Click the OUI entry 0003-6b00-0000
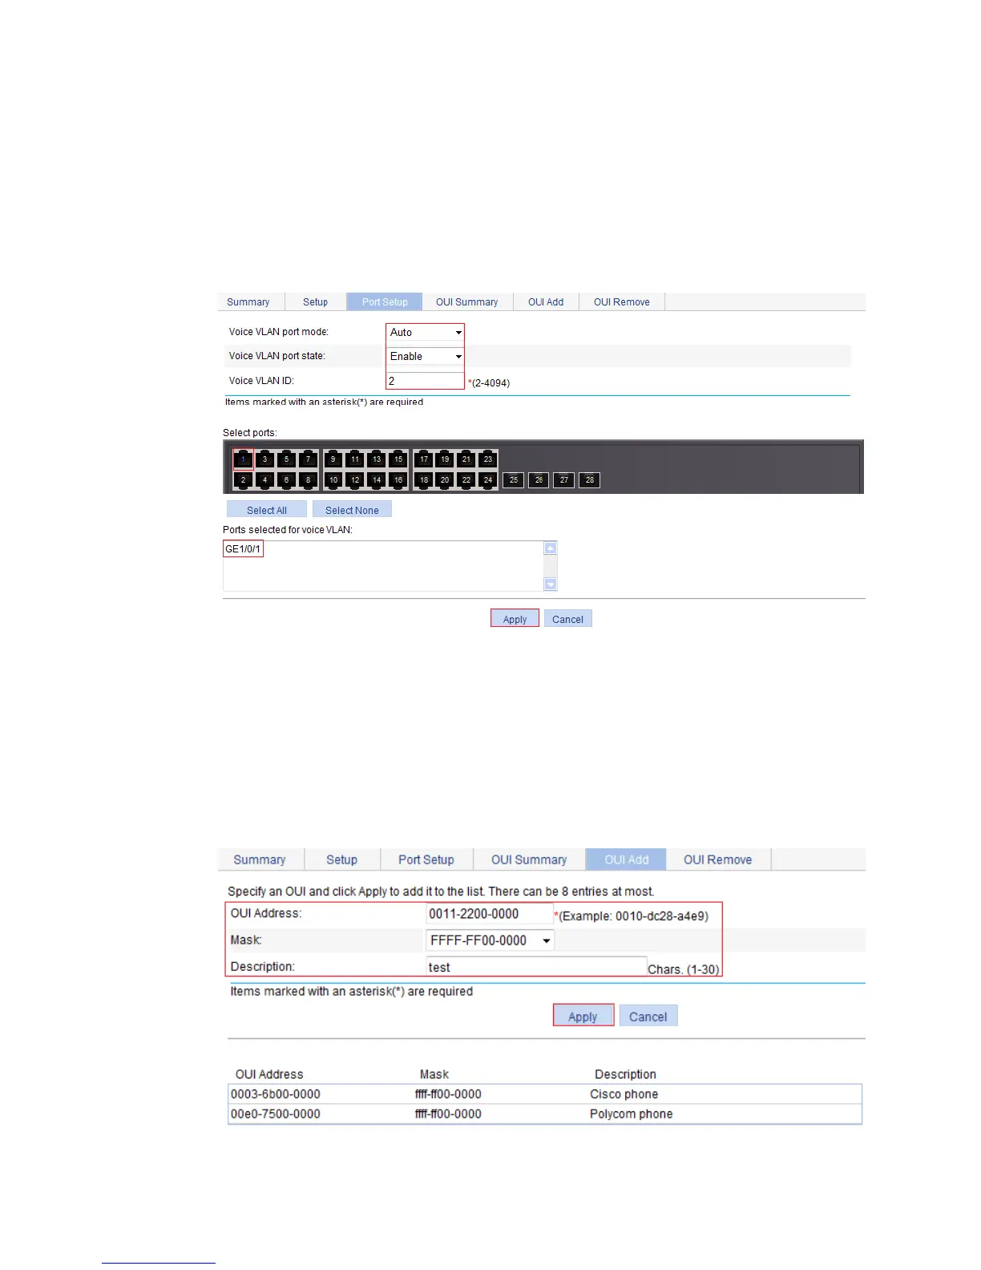 276,1094
